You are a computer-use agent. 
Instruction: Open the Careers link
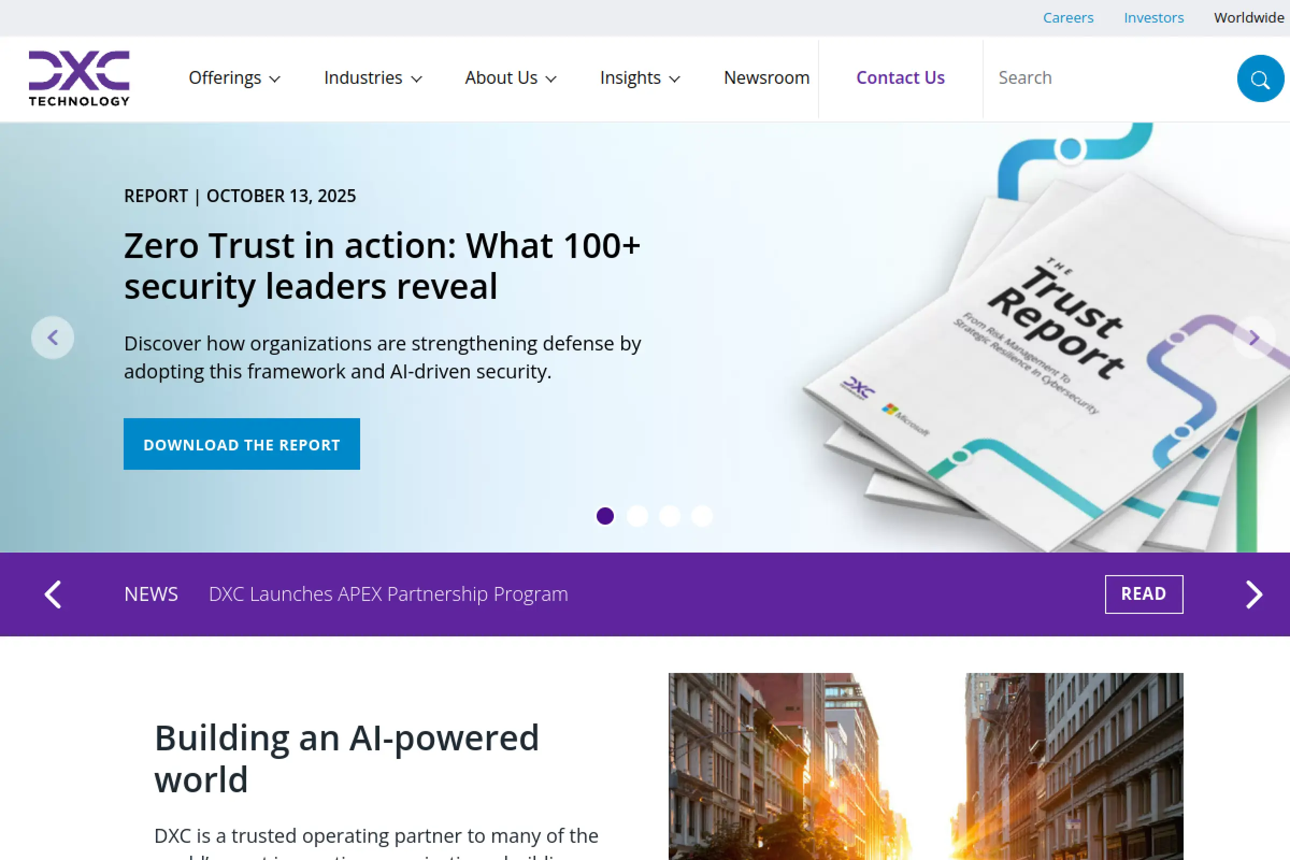1068,18
